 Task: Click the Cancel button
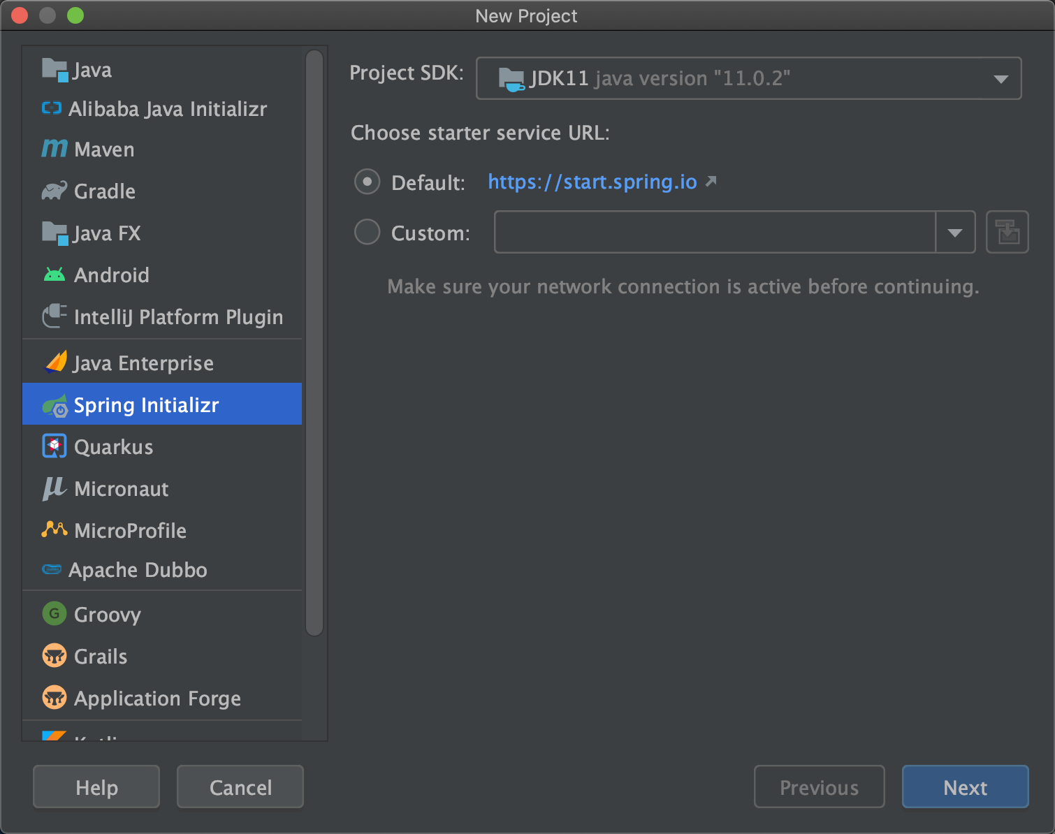tap(240, 787)
